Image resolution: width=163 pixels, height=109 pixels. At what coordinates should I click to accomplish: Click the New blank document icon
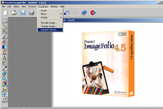(5, 13)
